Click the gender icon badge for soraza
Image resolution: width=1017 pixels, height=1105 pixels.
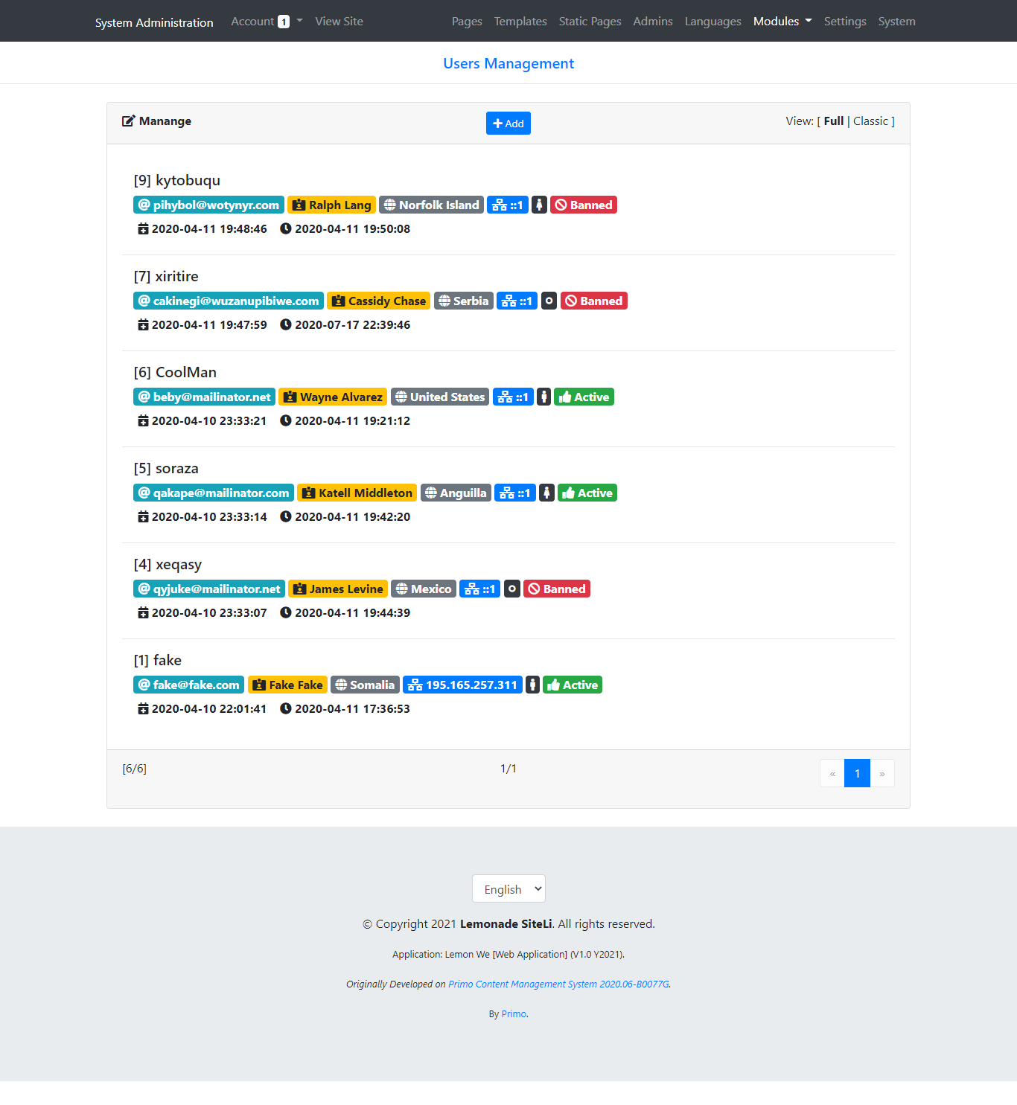click(x=546, y=493)
